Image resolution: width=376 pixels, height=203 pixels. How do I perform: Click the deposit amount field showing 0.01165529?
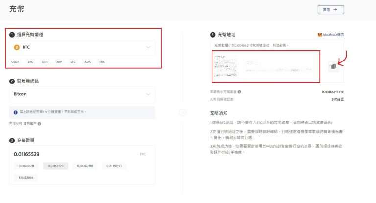click(73, 154)
